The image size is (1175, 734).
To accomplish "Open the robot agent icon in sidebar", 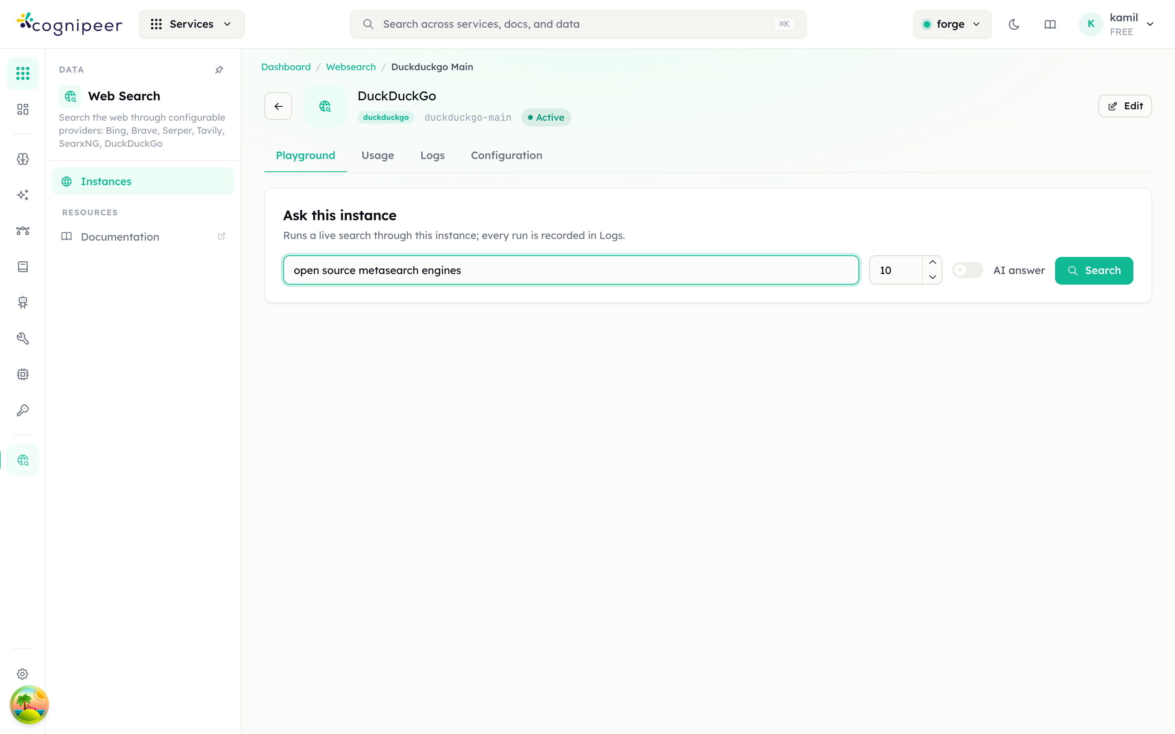I will tap(23, 303).
